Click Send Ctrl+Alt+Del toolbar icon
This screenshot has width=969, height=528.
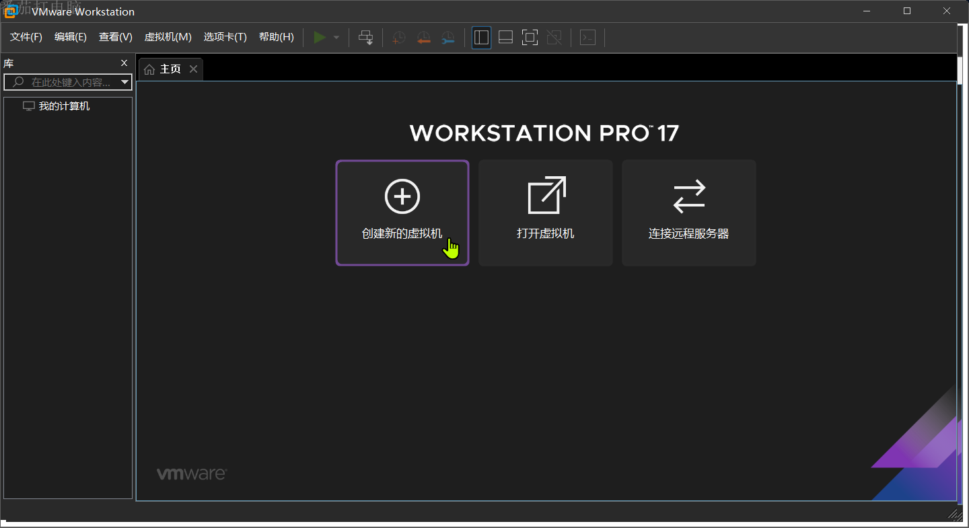point(366,38)
